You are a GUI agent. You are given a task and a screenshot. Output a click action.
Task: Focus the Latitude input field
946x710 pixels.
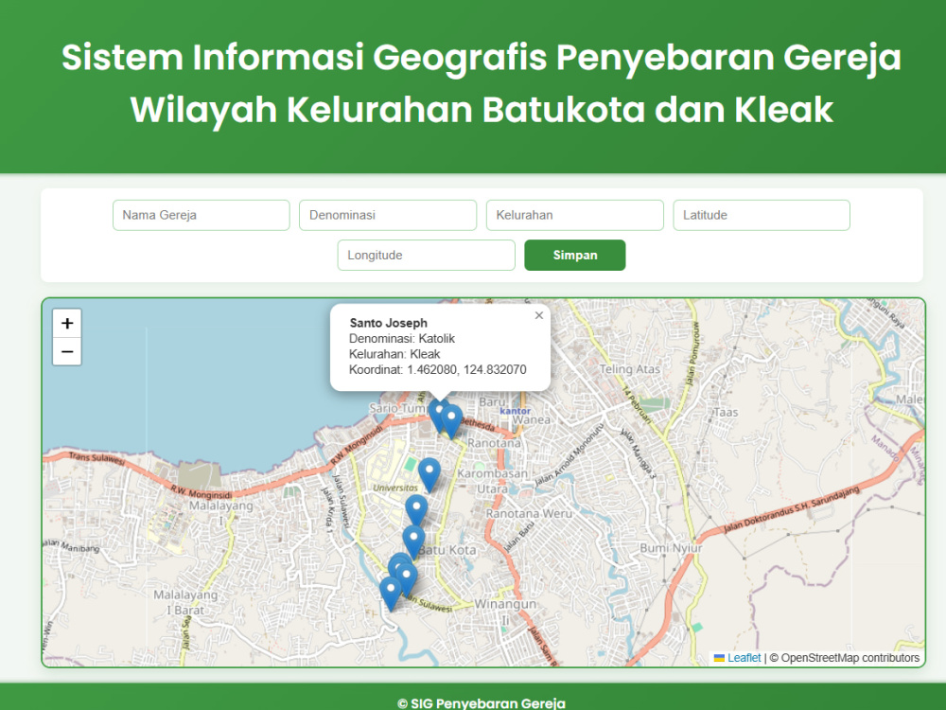click(x=762, y=215)
